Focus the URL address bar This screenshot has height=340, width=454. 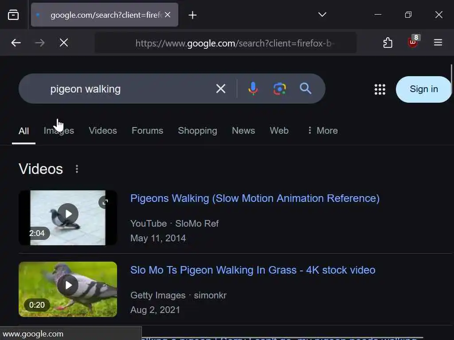226,43
